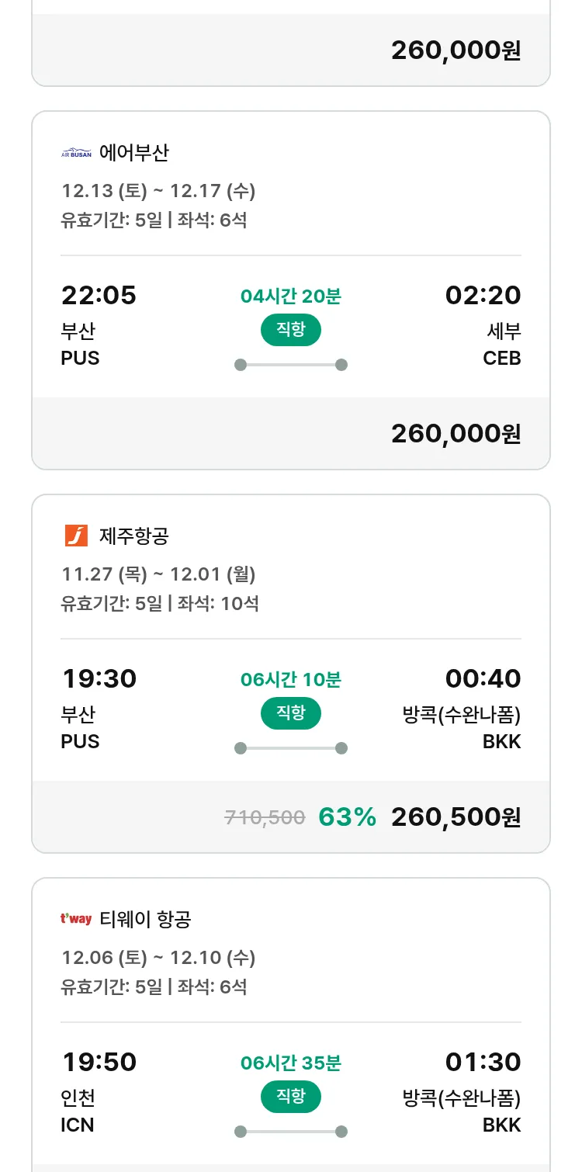Click the 22:05 Busan departure time

pos(99,295)
